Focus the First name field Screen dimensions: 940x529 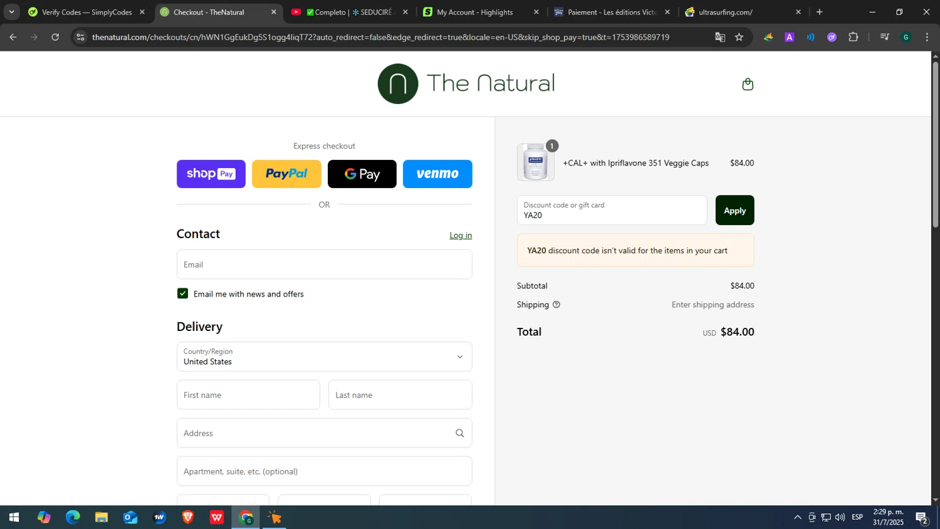click(248, 395)
